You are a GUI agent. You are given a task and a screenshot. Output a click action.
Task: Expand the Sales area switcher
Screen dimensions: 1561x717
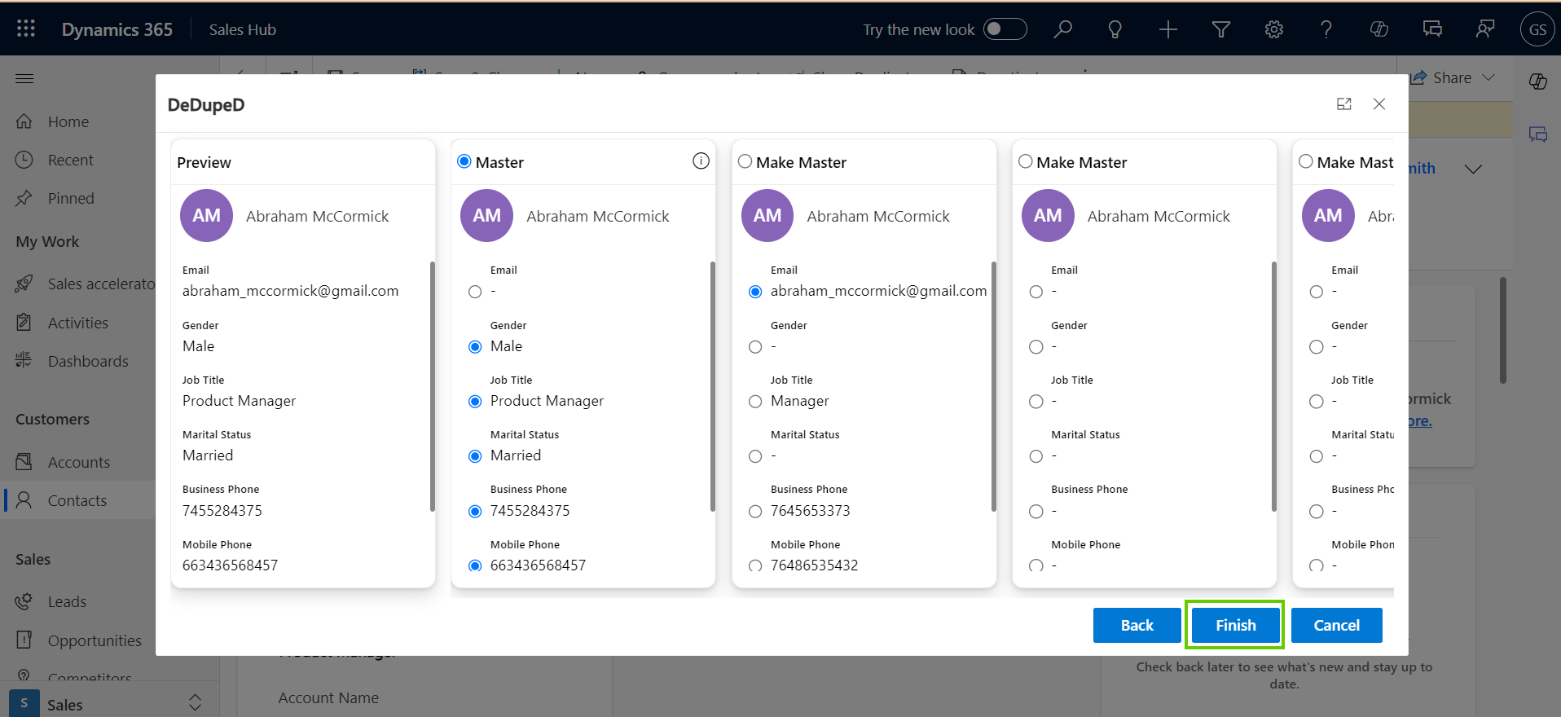[195, 702]
